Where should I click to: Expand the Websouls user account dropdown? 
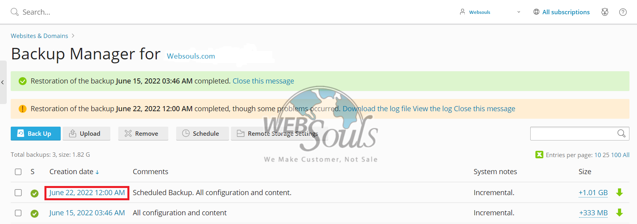[490, 12]
